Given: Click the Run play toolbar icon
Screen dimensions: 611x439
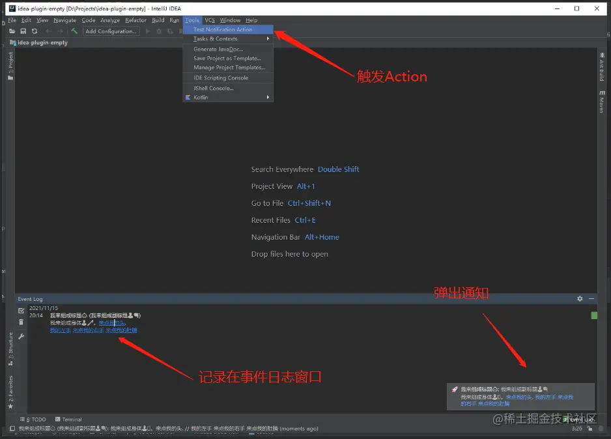Looking at the screenshot, I should pyautogui.click(x=148, y=31).
